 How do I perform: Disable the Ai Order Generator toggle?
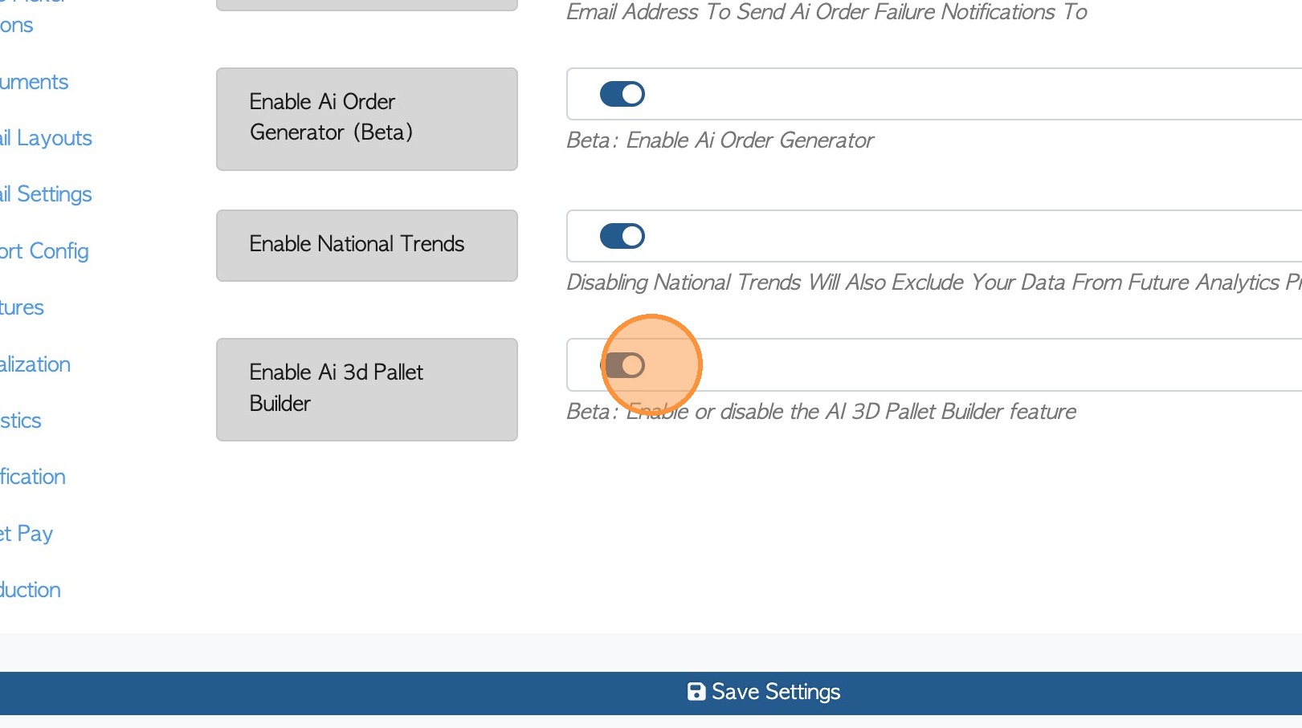coord(622,95)
